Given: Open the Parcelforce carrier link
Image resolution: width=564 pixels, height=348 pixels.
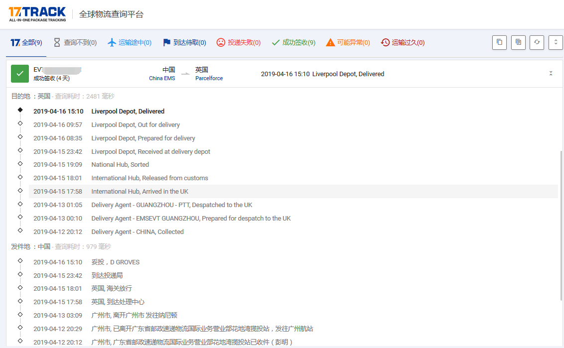Looking at the screenshot, I should click(x=209, y=78).
